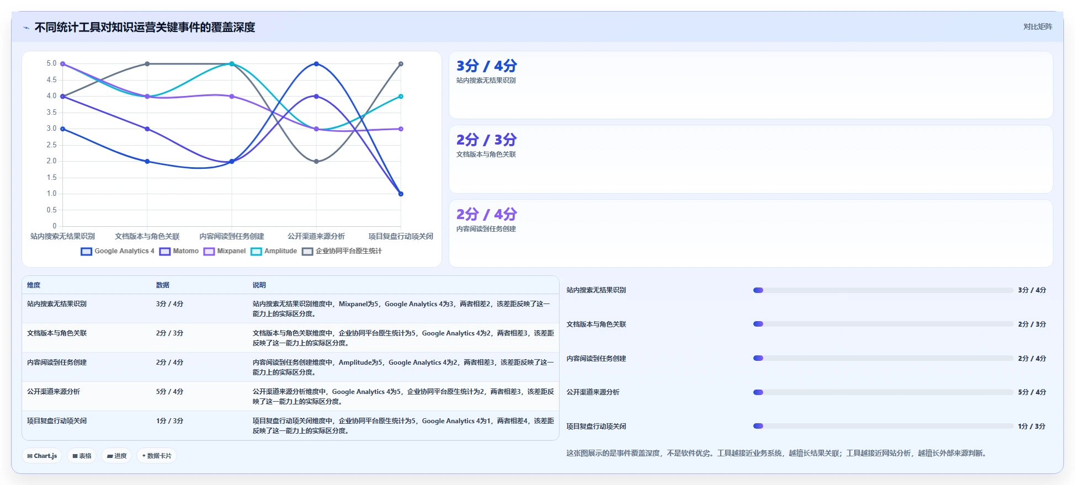Click the 站内搜索无结果识别 progress bar
1075x485 pixels.
tap(883, 290)
